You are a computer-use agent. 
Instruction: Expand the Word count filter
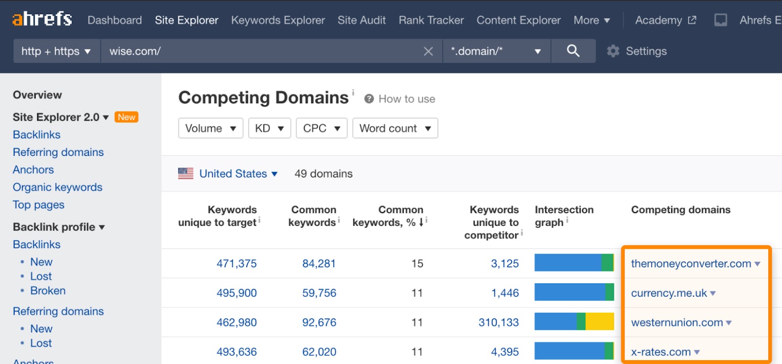[x=395, y=128]
